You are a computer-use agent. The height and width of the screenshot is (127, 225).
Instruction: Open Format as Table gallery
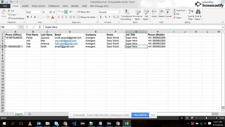click(x=137, y=15)
